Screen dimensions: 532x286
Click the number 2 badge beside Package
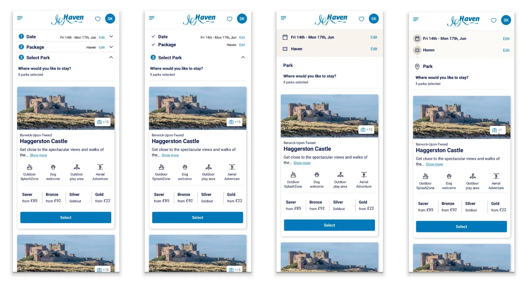pos(21,47)
